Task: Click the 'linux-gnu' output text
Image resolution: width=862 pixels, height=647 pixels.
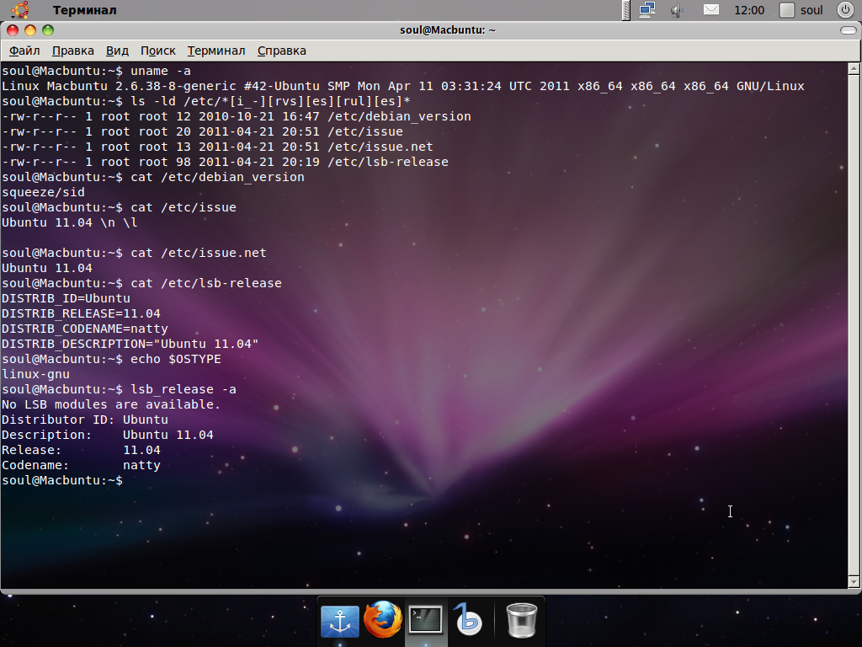Action: click(x=35, y=374)
